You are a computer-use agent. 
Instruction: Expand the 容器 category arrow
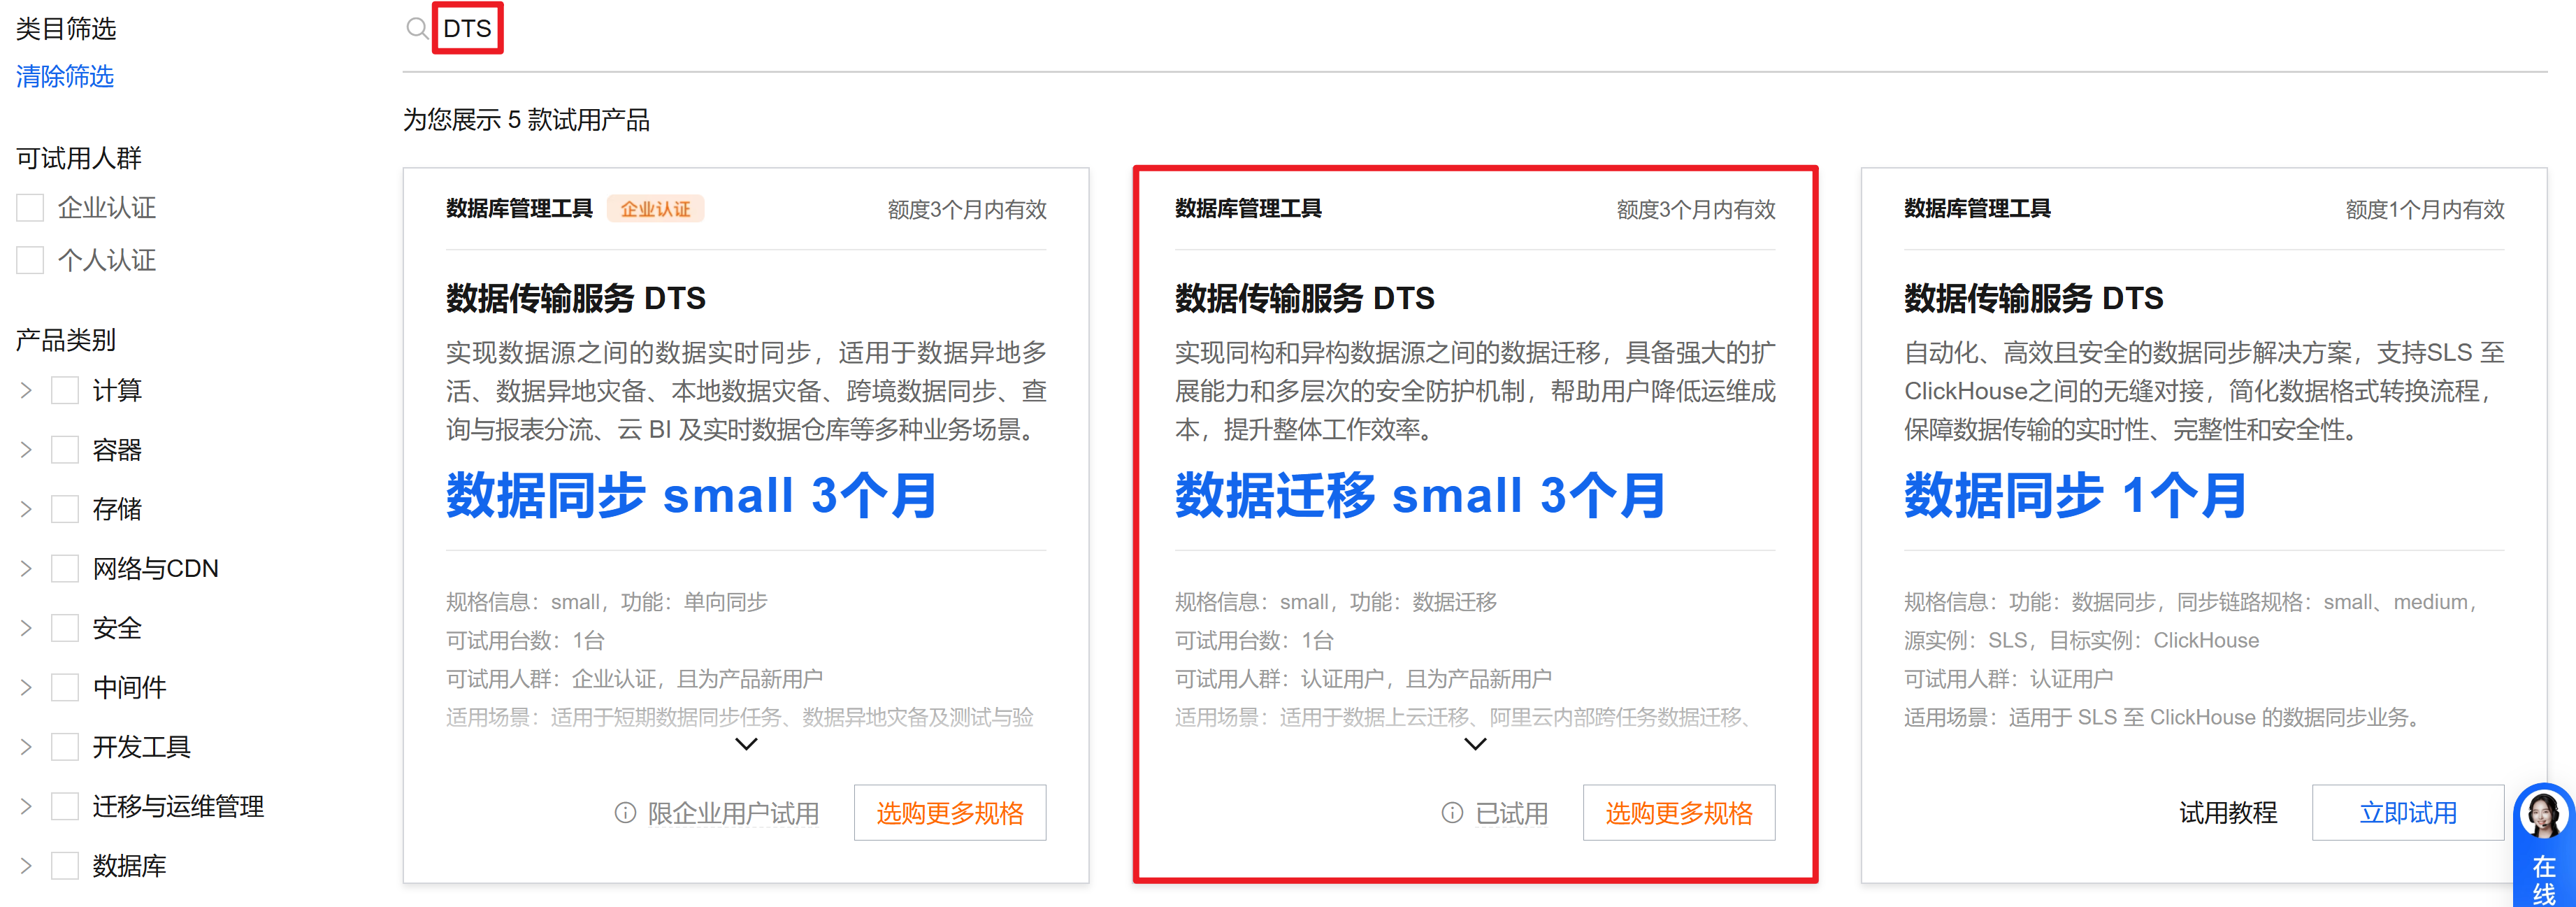click(26, 450)
